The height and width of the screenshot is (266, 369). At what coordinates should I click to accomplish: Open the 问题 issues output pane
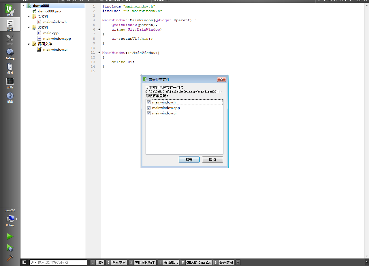(97, 263)
